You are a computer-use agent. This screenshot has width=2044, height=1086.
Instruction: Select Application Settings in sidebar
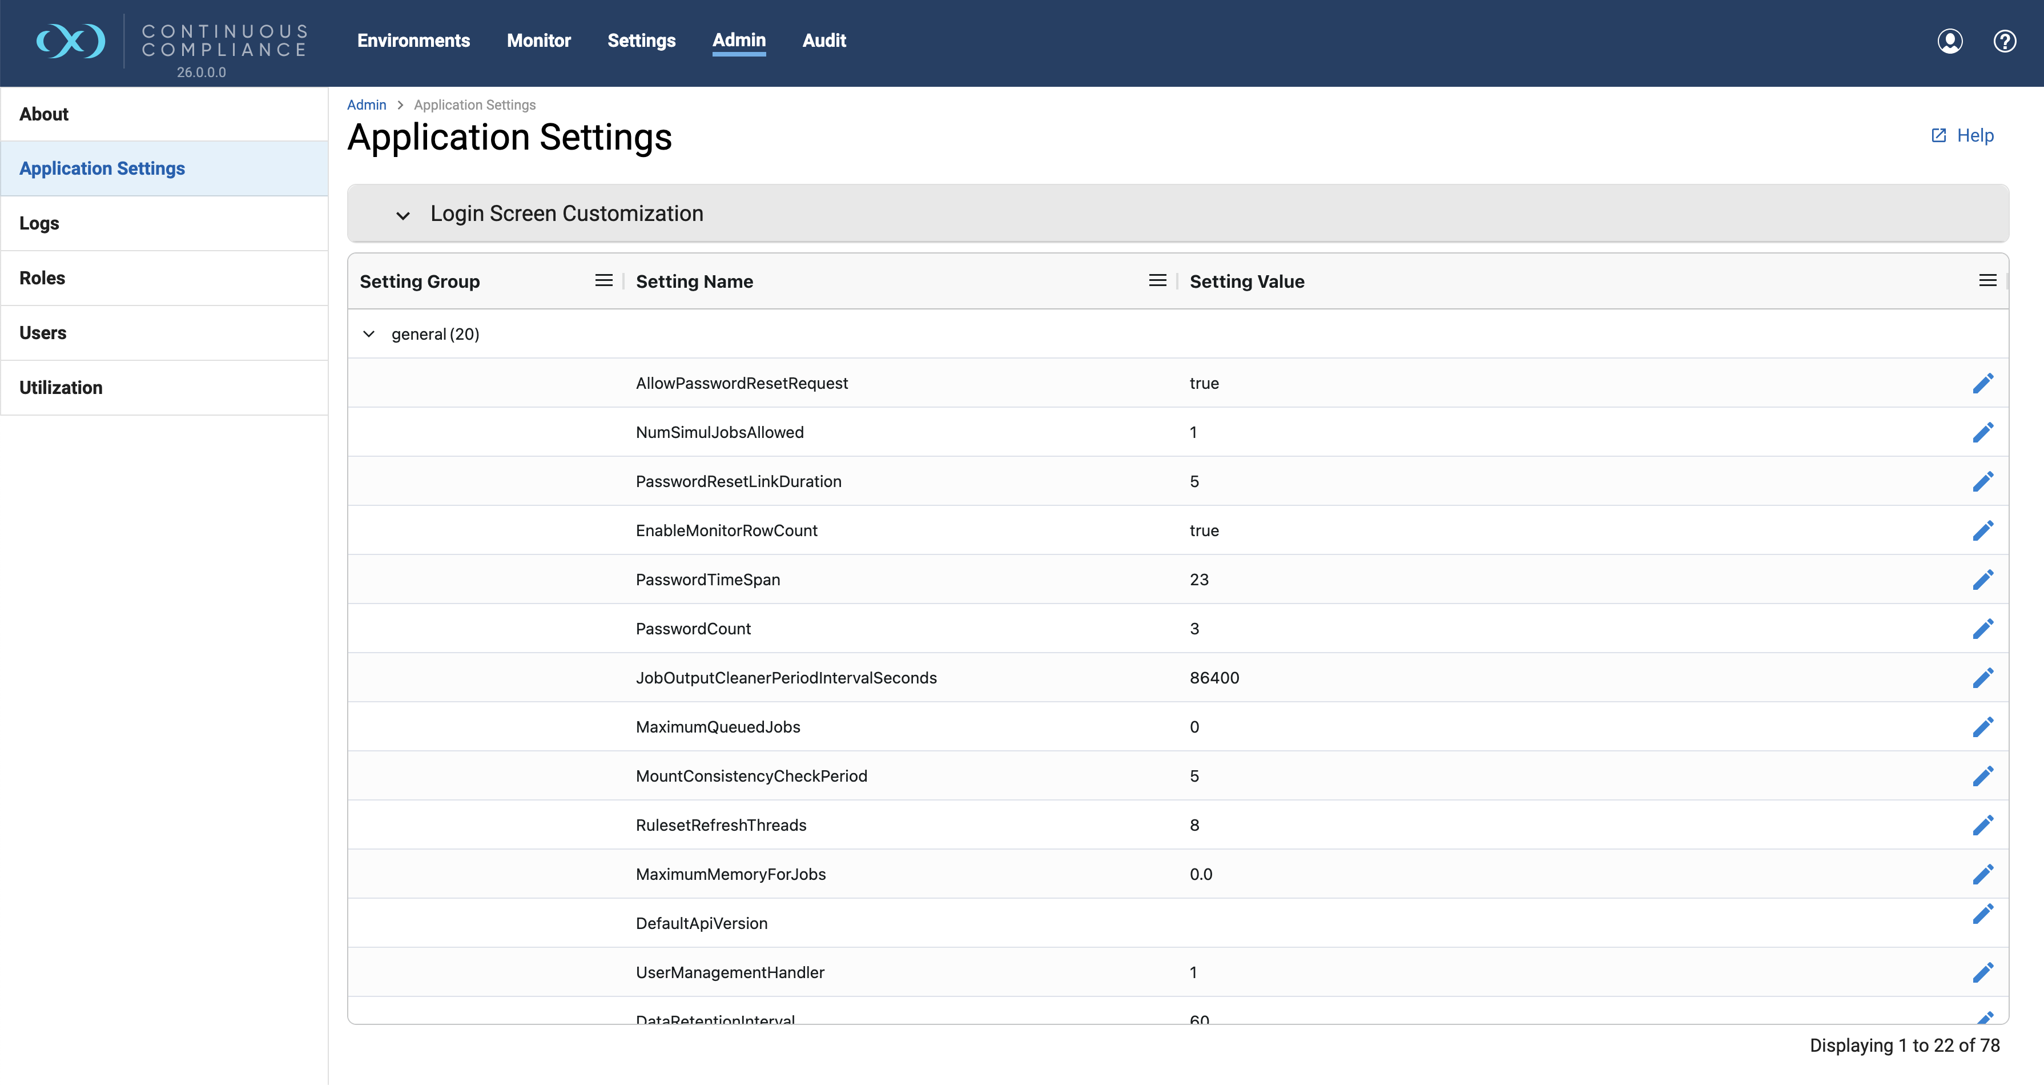(x=164, y=169)
